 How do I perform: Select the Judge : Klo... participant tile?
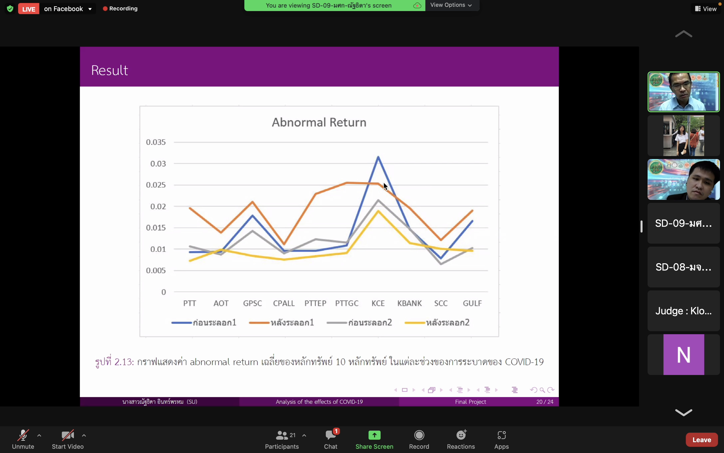tap(684, 311)
